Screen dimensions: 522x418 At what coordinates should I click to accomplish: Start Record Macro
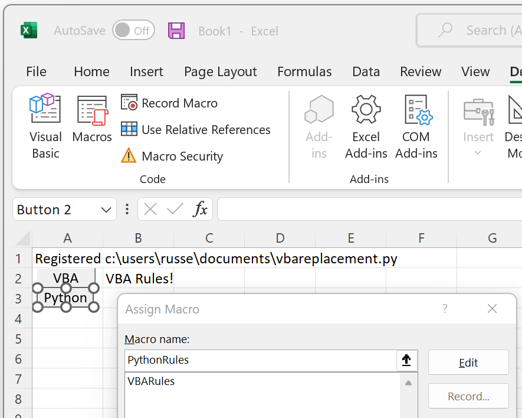pos(169,103)
